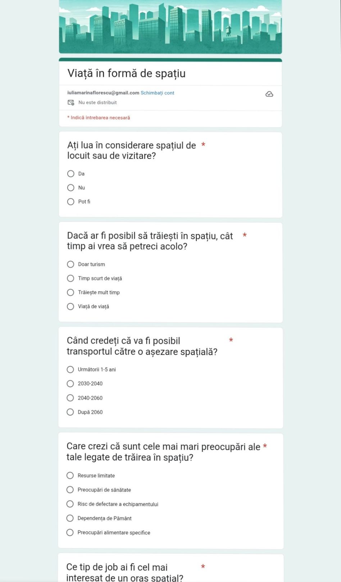Pick the Viață de viață option
The image size is (341, 582).
(71, 307)
